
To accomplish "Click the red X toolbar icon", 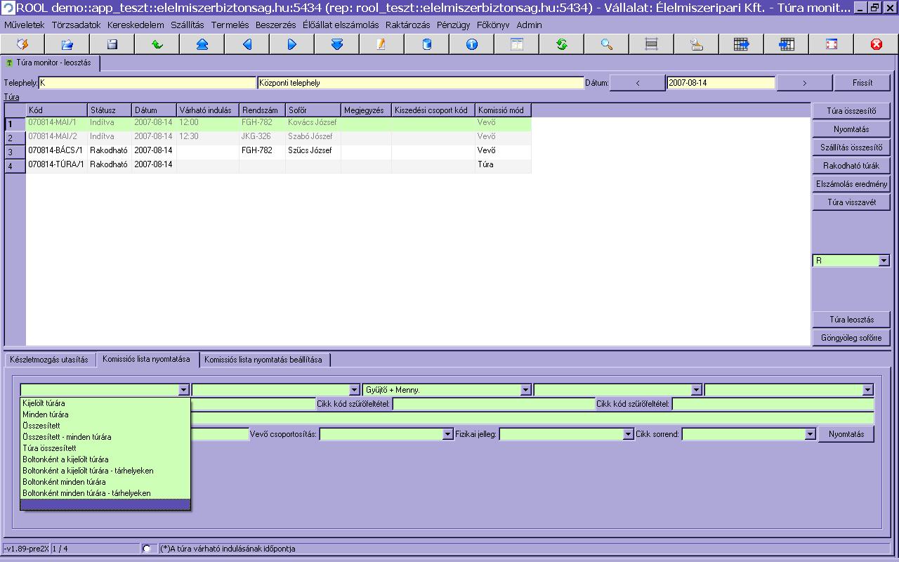I will coord(876,44).
